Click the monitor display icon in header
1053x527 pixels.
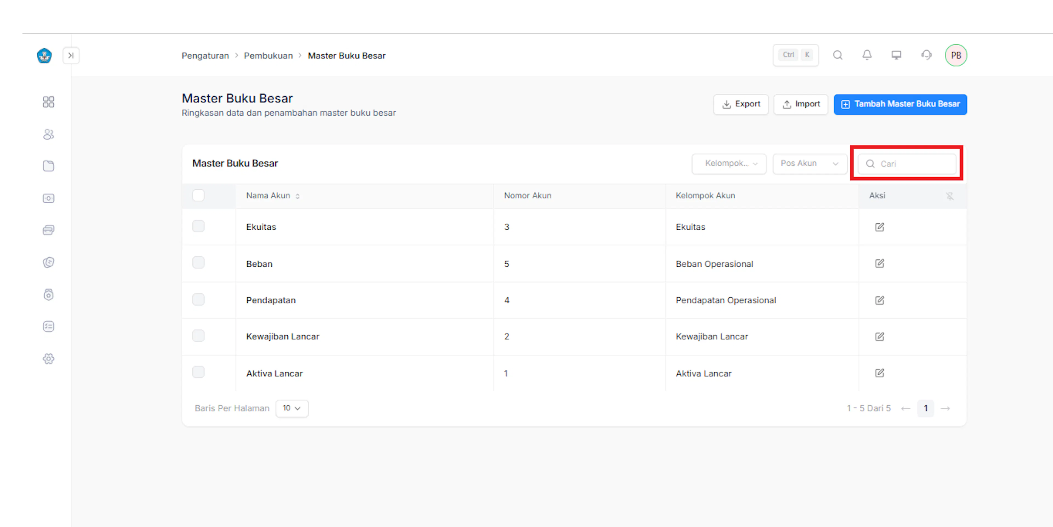[x=896, y=55]
